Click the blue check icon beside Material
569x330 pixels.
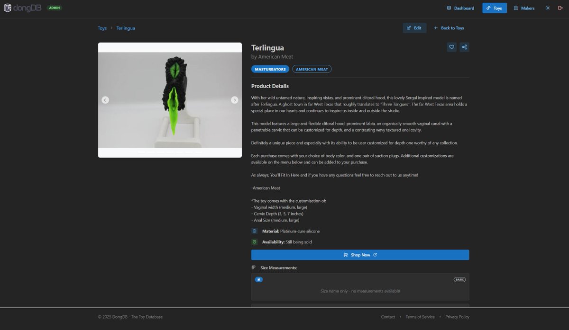pos(254,231)
